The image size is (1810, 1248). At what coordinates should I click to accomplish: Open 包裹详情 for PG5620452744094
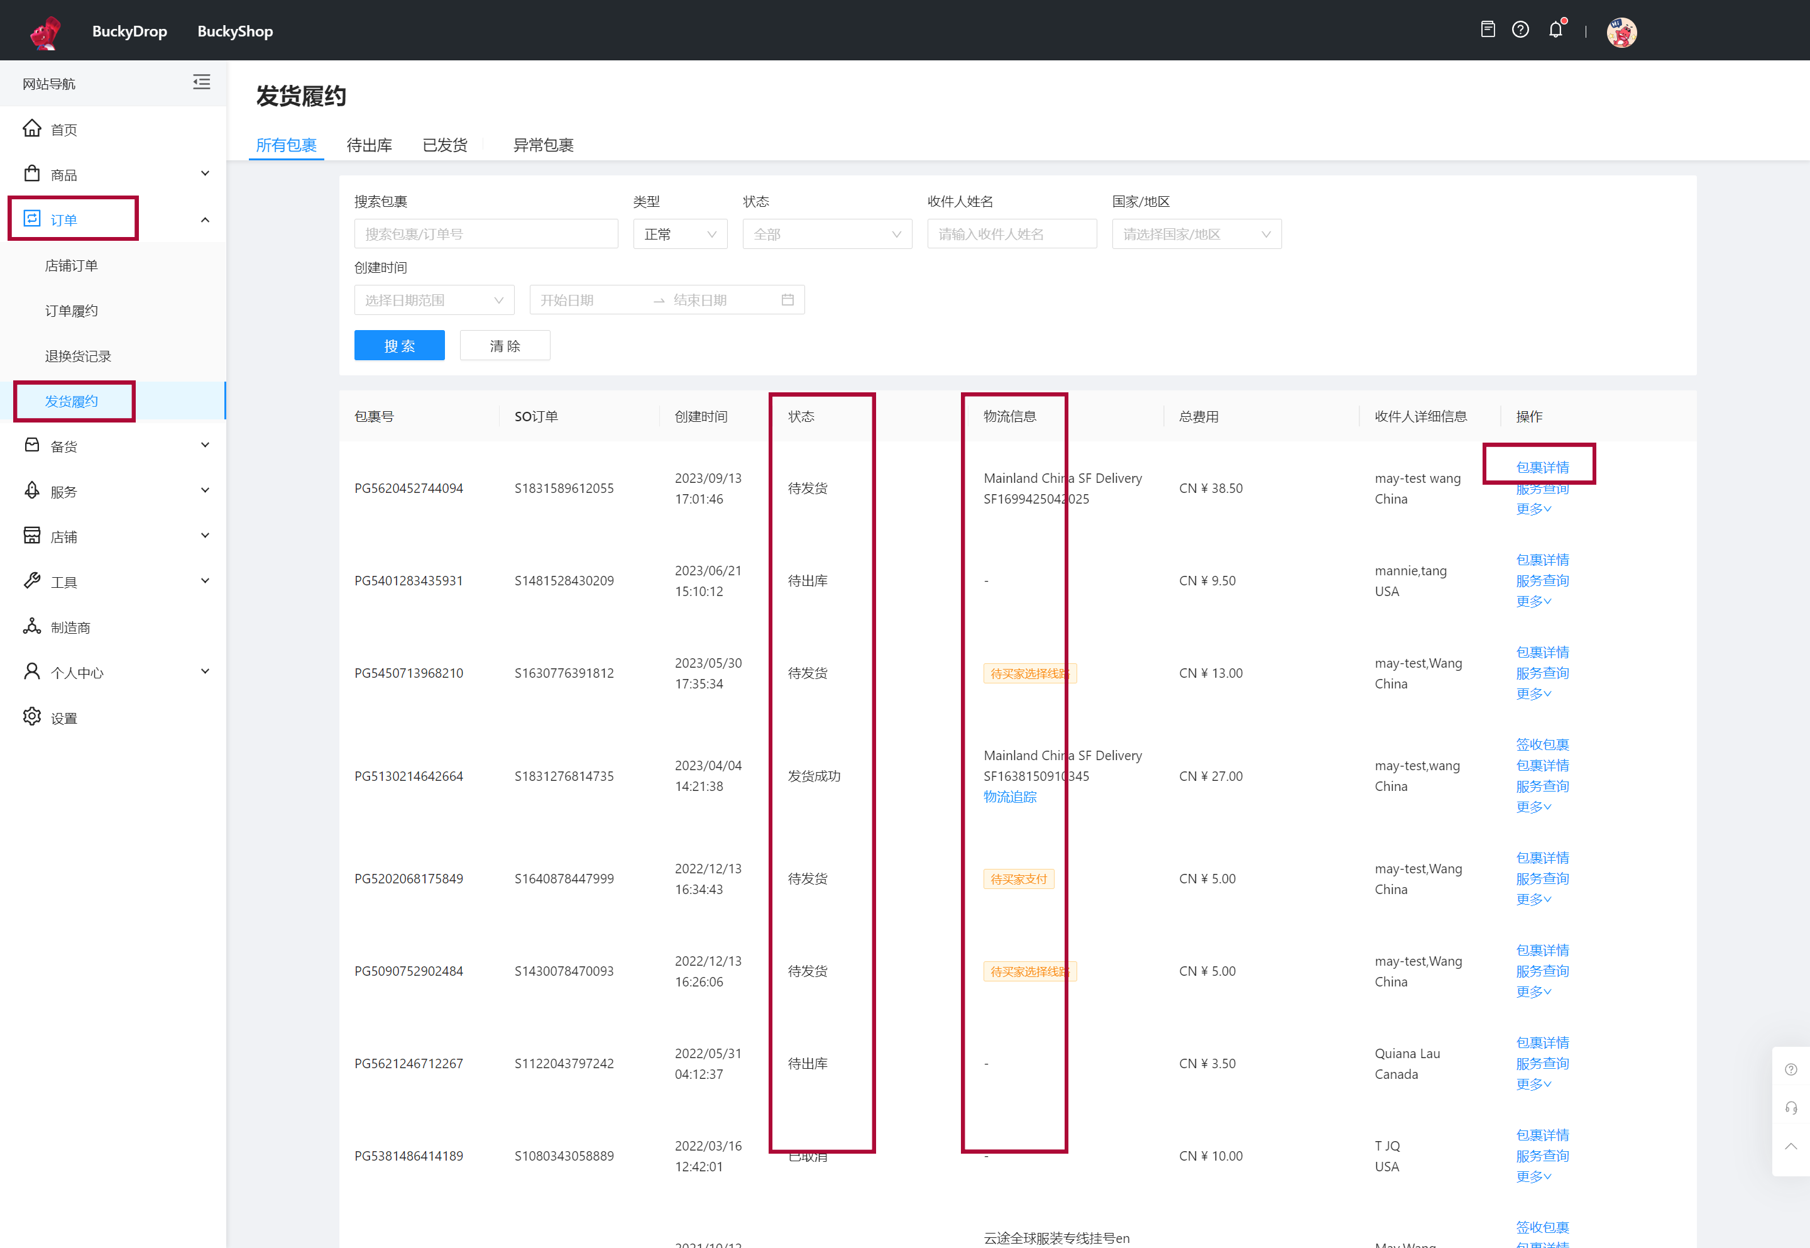pyautogui.click(x=1542, y=467)
